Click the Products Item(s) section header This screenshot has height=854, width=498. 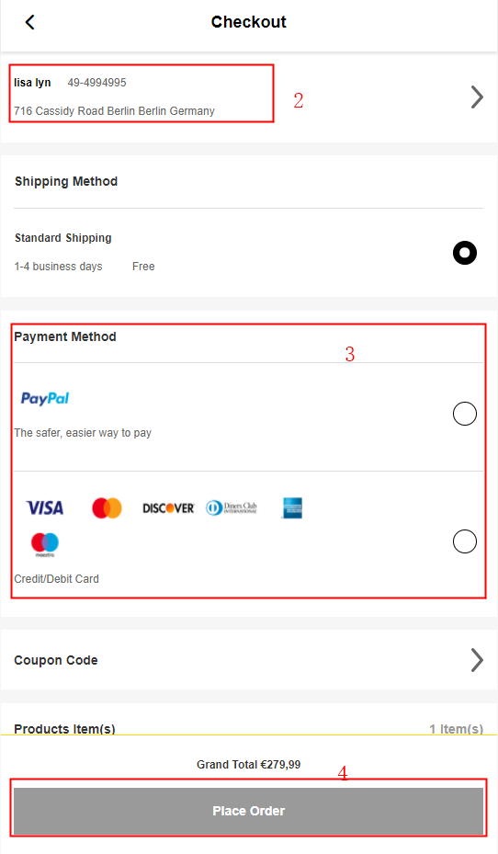click(64, 729)
